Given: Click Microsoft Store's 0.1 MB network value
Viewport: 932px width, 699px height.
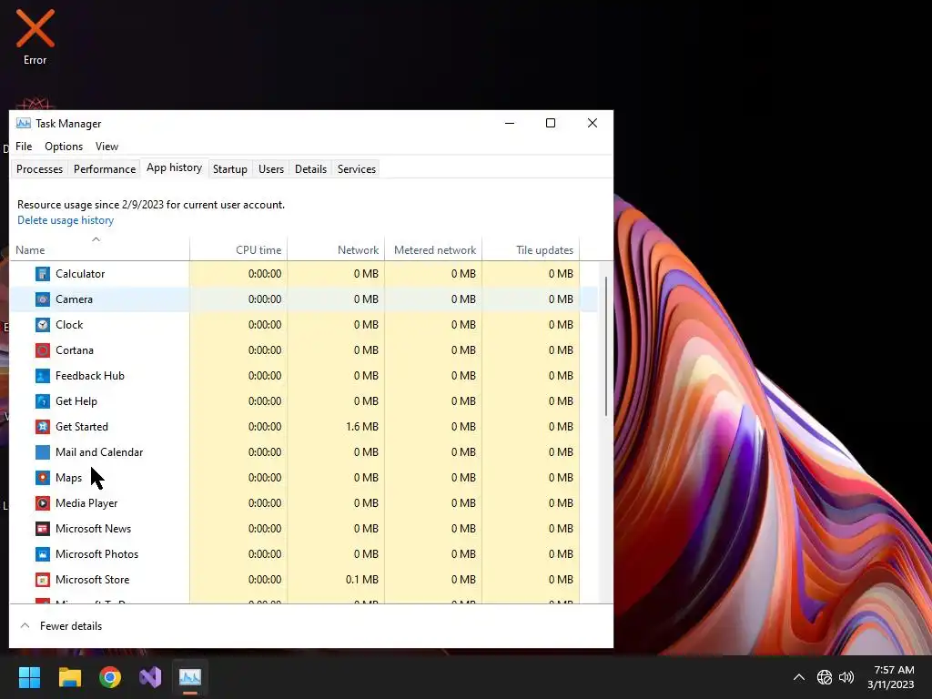Looking at the screenshot, I should pyautogui.click(x=362, y=580).
